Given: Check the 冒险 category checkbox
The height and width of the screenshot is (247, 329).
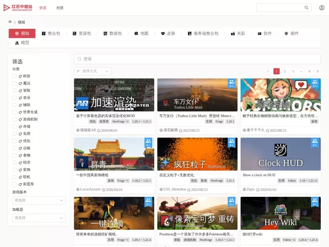Looking at the screenshot, I should (14, 91).
